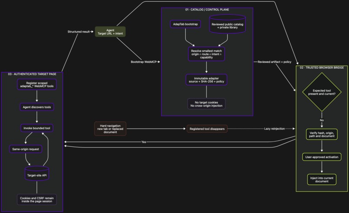
Task: Select the 02 - TRUSTED BROWSER BRIDGE title
Action: pyautogui.click(x=322, y=68)
